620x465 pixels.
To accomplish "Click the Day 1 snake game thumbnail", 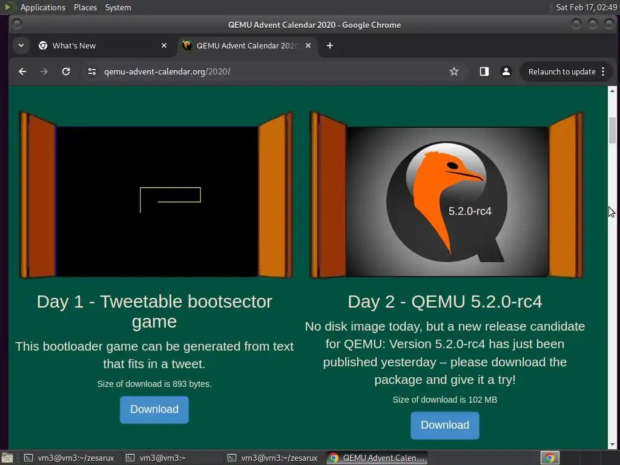I will coord(157,202).
